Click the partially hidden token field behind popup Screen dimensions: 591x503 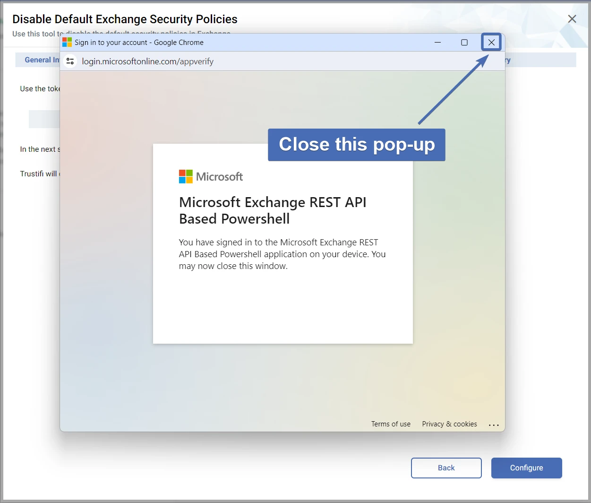[44, 119]
